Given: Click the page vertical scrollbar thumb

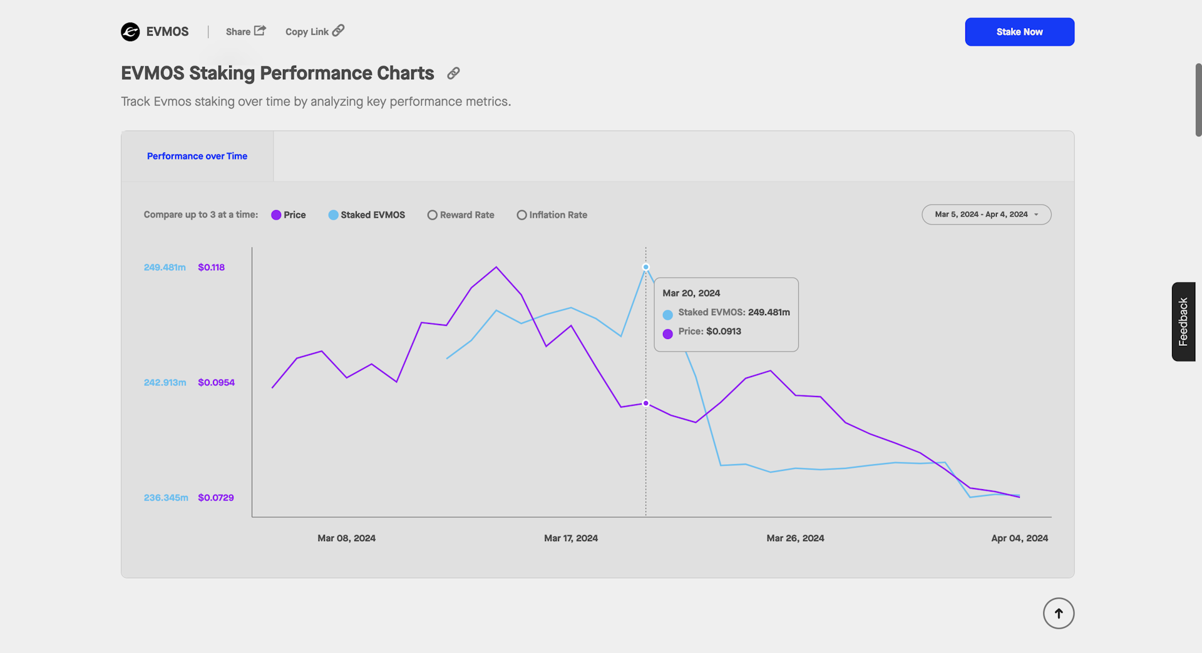Looking at the screenshot, I should (x=1198, y=100).
